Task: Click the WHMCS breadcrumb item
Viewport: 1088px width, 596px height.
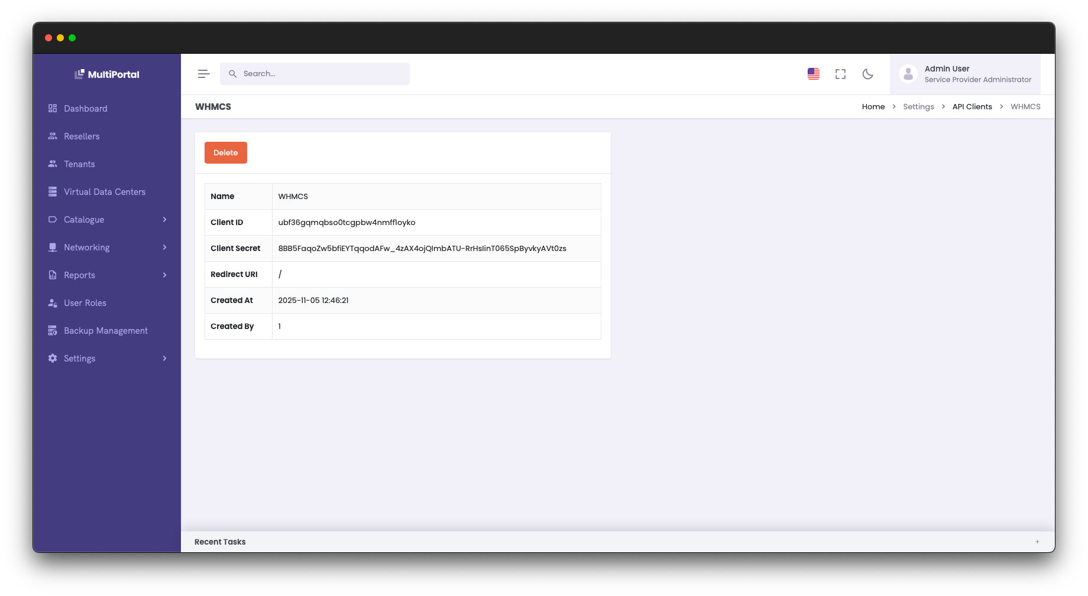Action: (x=1025, y=106)
